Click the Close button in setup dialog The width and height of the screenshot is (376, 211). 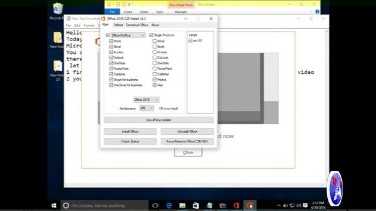188,152
